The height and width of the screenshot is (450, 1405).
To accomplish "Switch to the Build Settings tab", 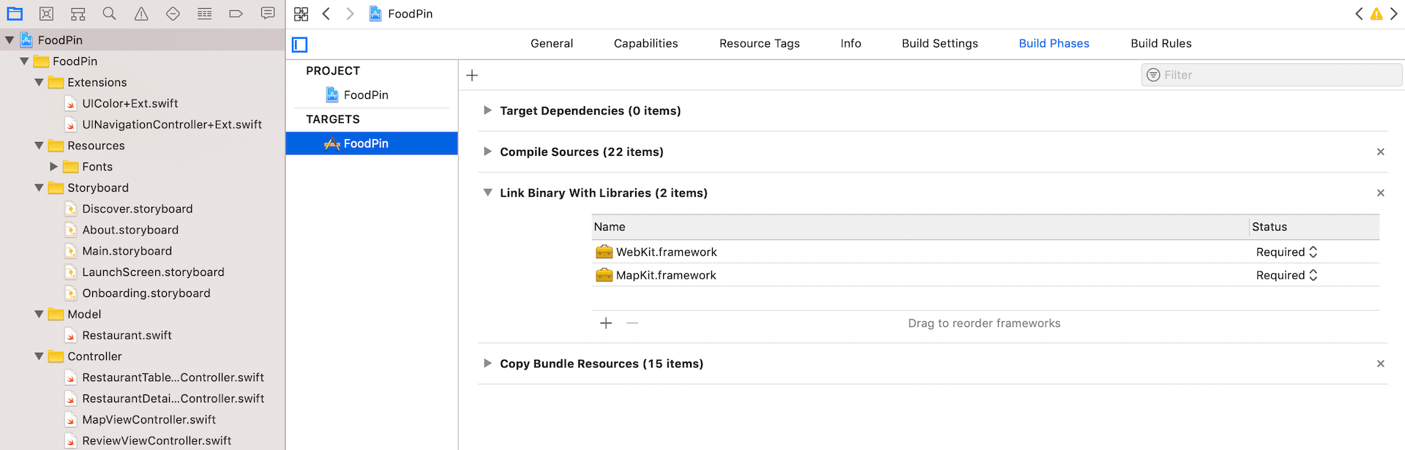I will [x=940, y=43].
